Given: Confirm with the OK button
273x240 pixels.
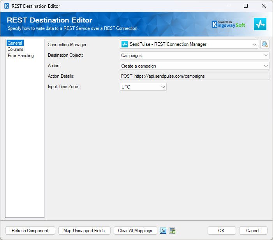Looking at the screenshot, I should pos(222,231).
